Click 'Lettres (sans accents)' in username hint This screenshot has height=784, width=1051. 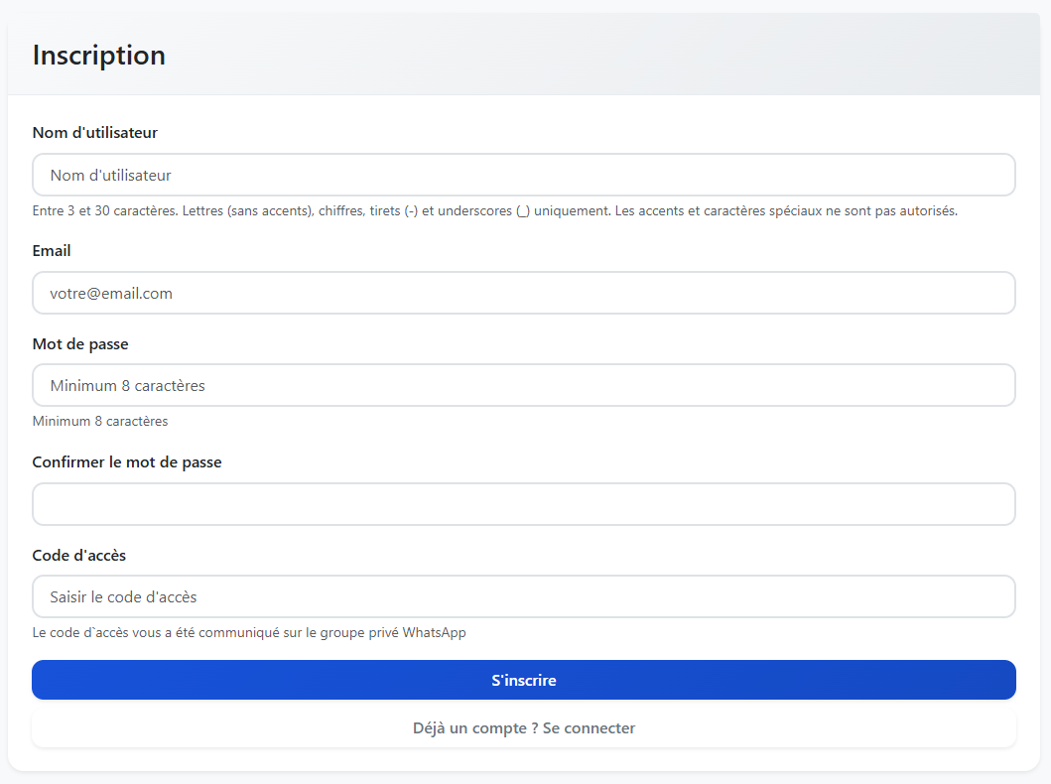(x=248, y=211)
